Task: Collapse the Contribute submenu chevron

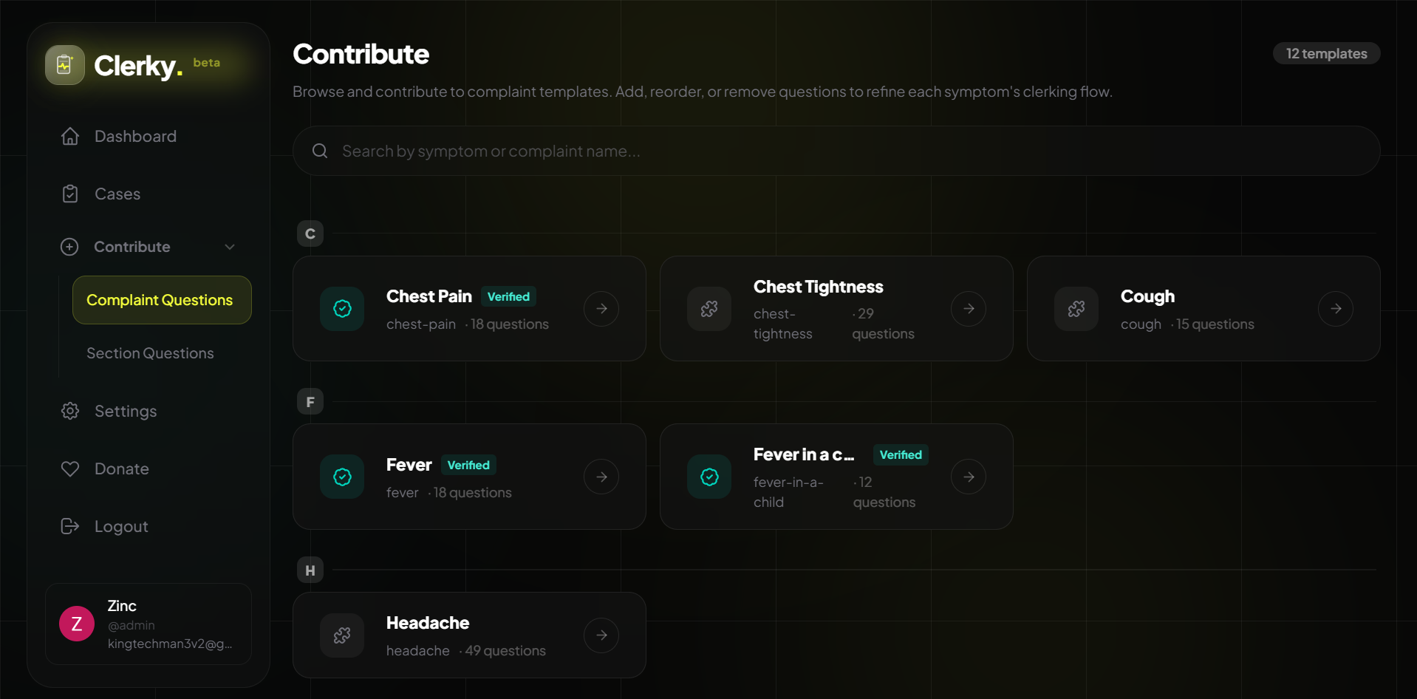Action: pyautogui.click(x=230, y=247)
